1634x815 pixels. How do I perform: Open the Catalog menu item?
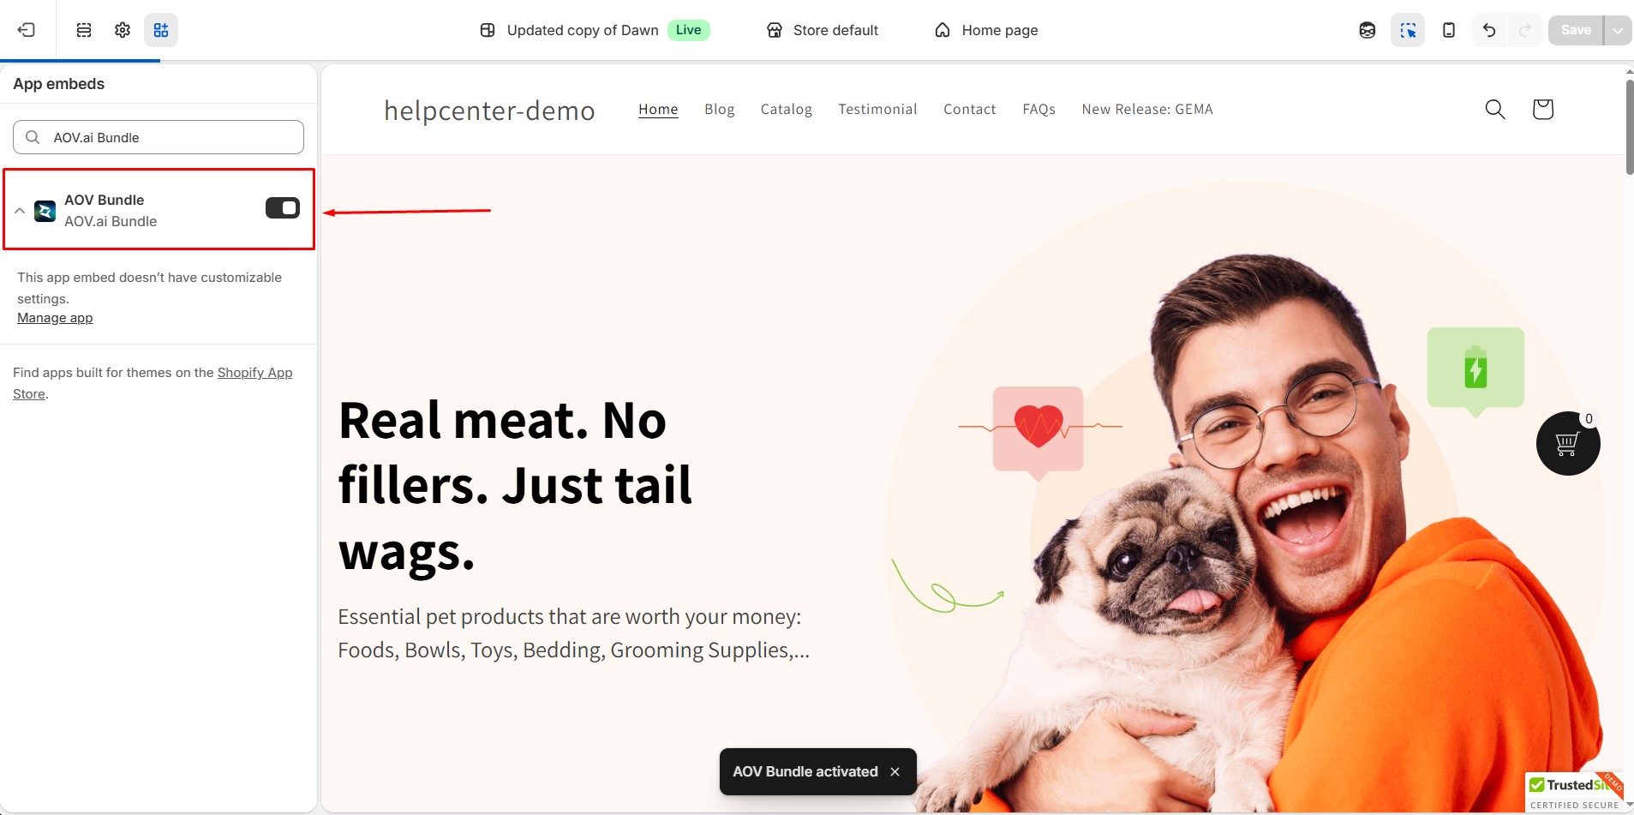(x=787, y=109)
